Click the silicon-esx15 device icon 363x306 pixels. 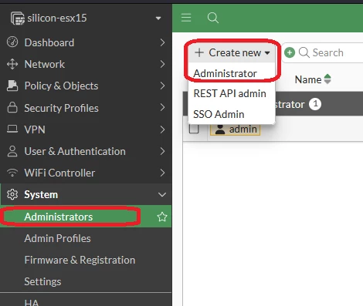[x=18, y=18]
